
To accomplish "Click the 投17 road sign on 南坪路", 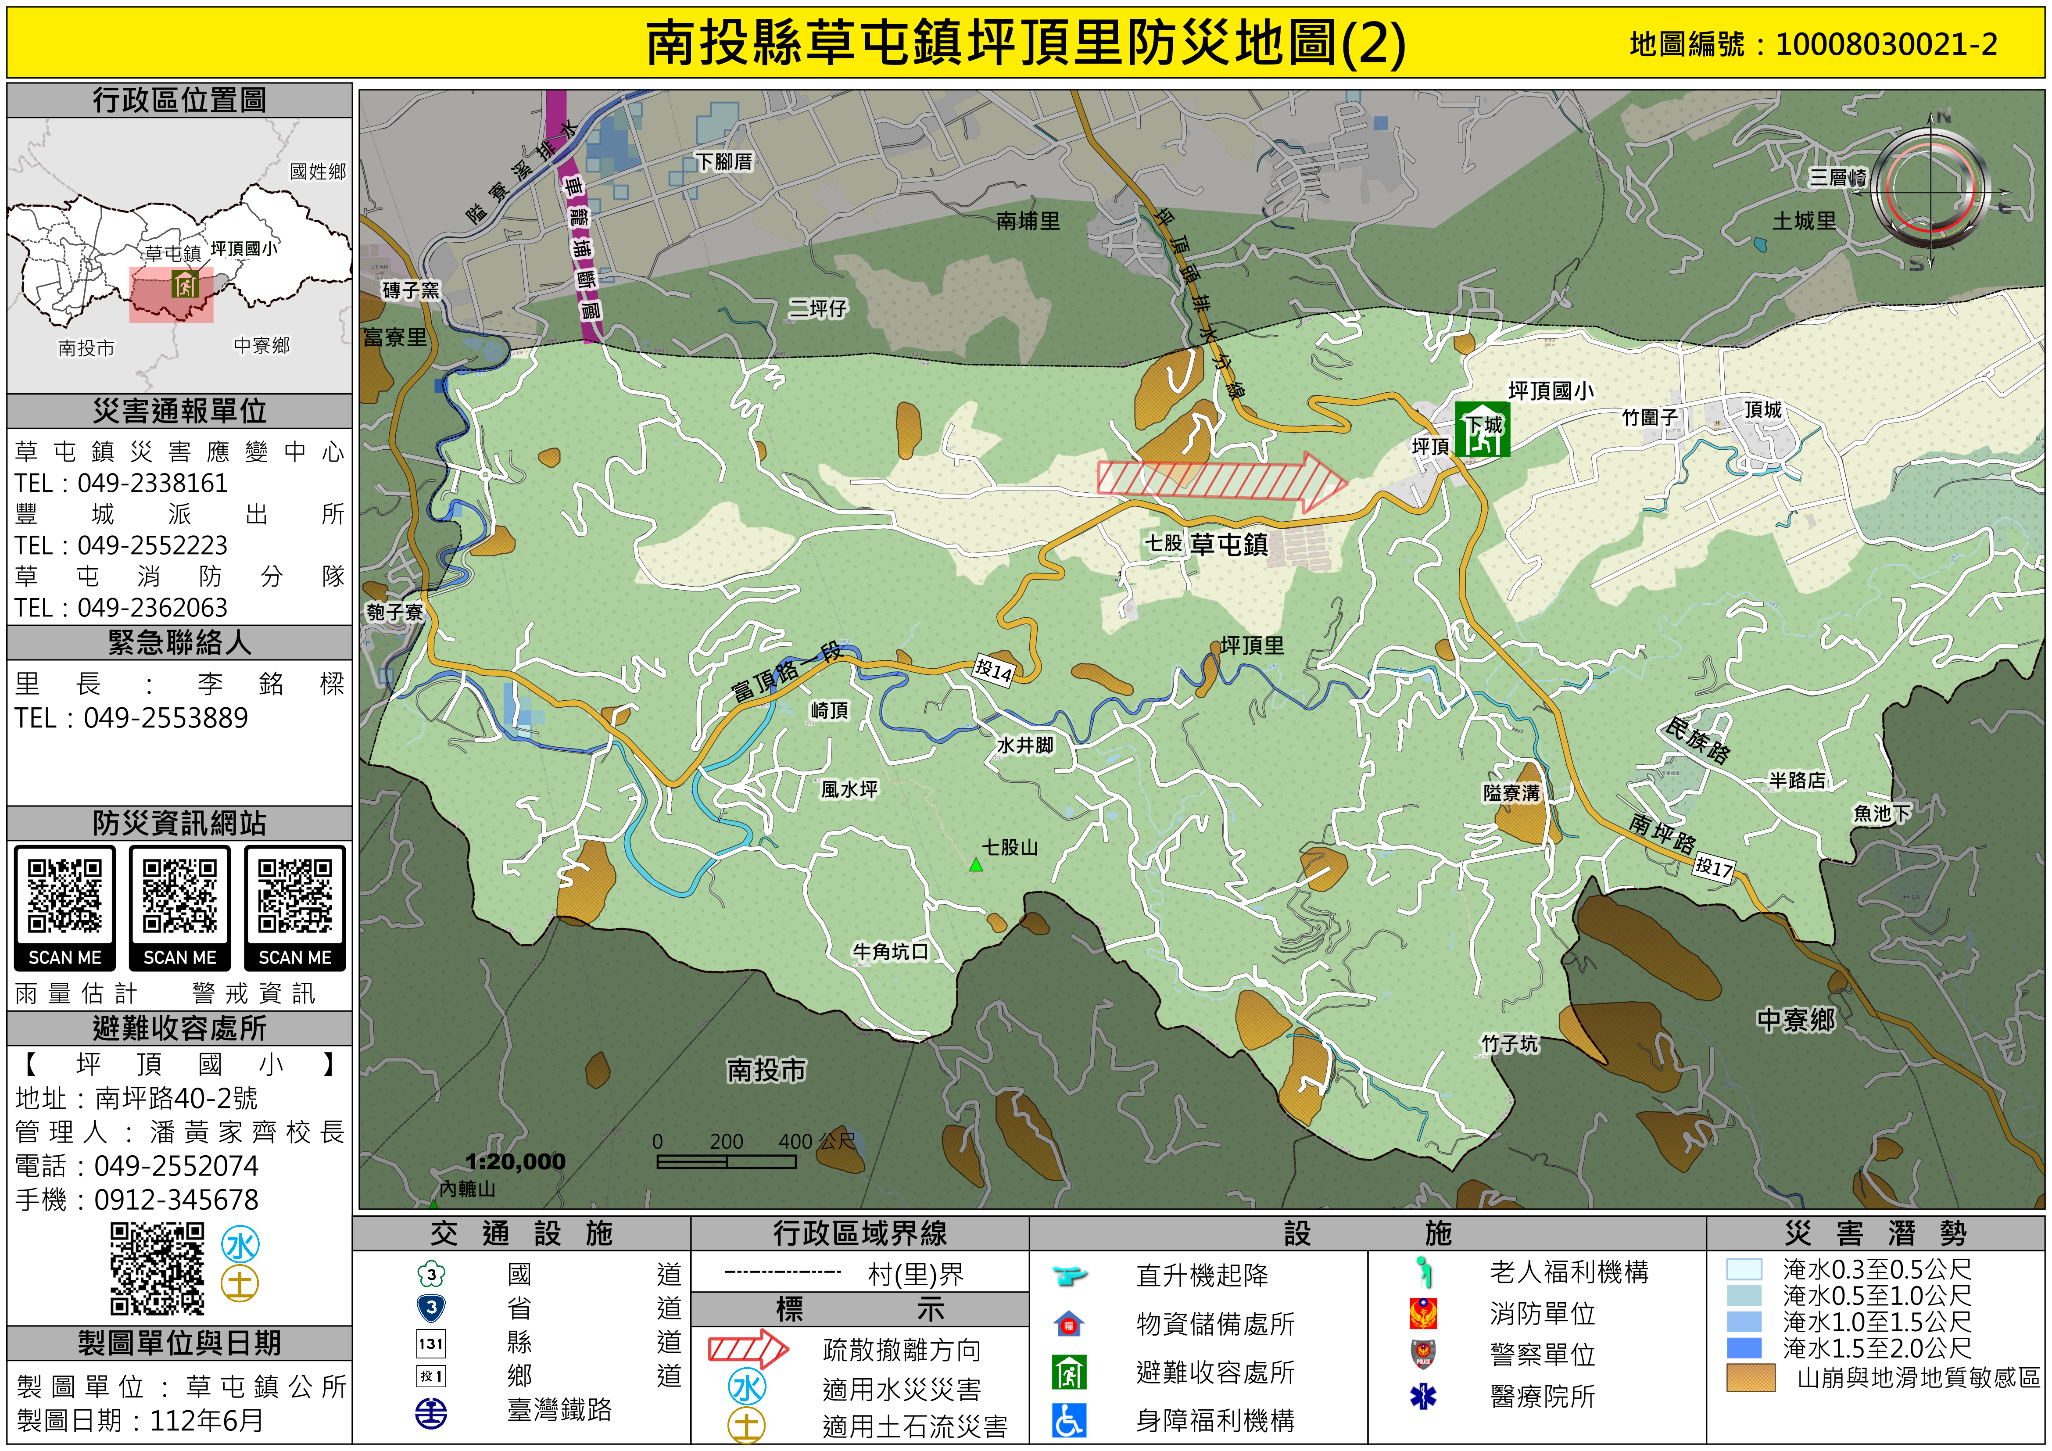I will [x=1713, y=867].
